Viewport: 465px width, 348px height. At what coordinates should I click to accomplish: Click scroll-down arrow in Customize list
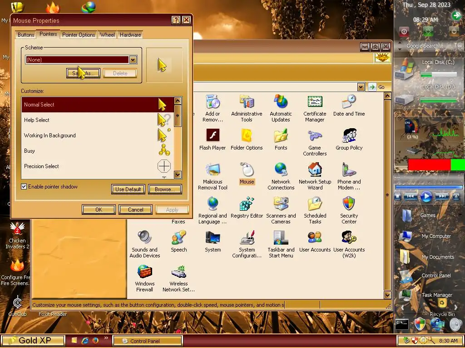pyautogui.click(x=178, y=174)
